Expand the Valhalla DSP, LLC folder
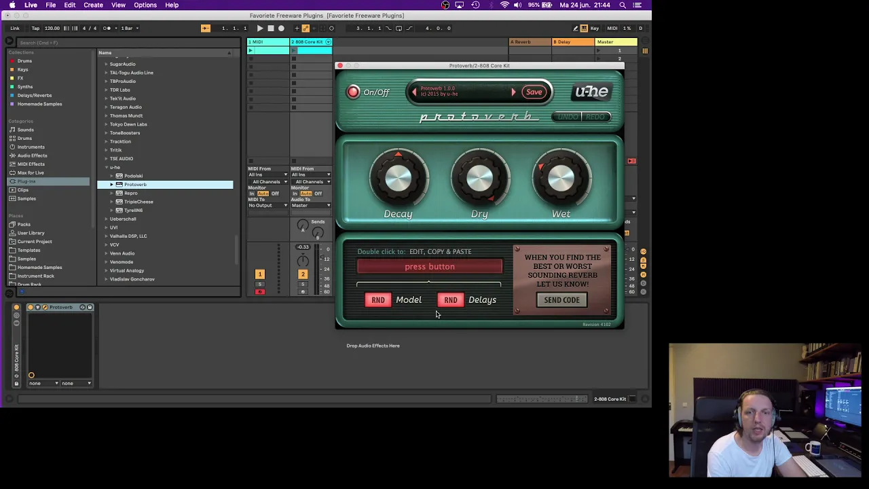 pyautogui.click(x=106, y=236)
